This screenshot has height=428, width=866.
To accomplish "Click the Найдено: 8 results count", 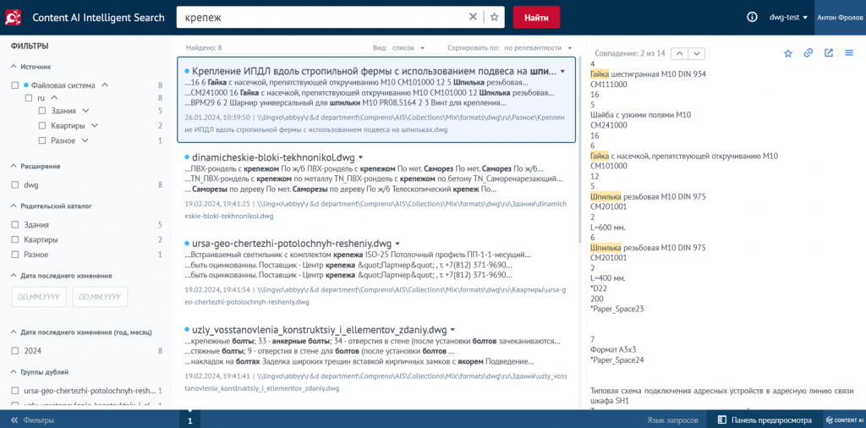I will pyautogui.click(x=204, y=48).
